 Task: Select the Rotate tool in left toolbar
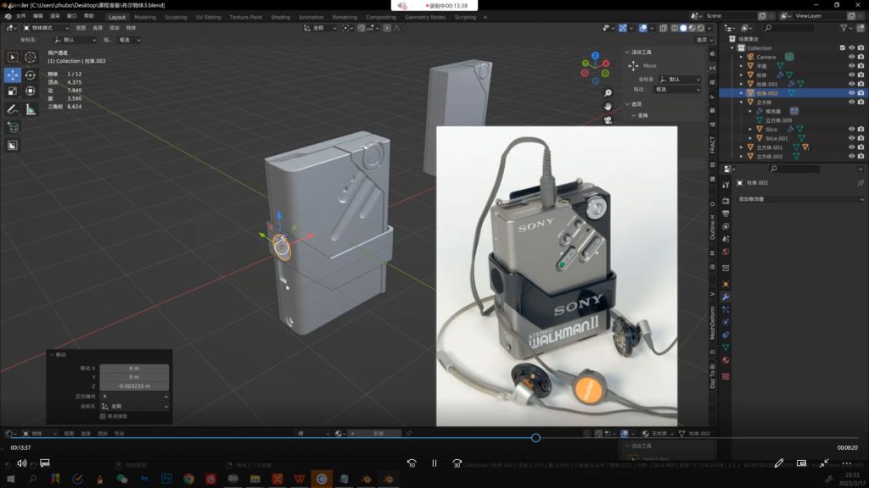pos(31,75)
